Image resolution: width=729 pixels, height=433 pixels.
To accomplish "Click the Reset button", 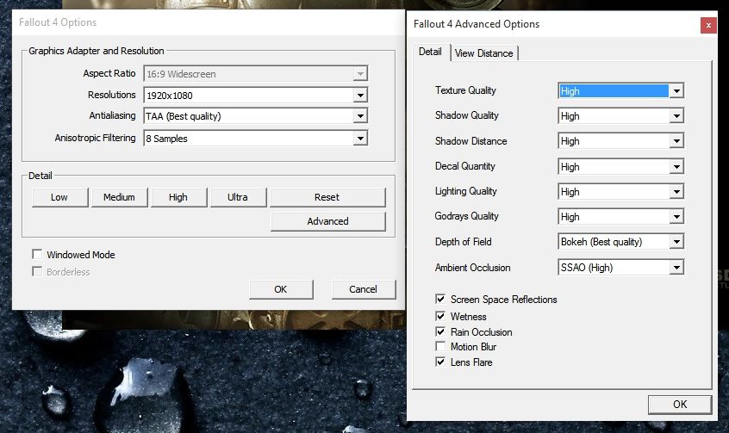I will click(327, 197).
